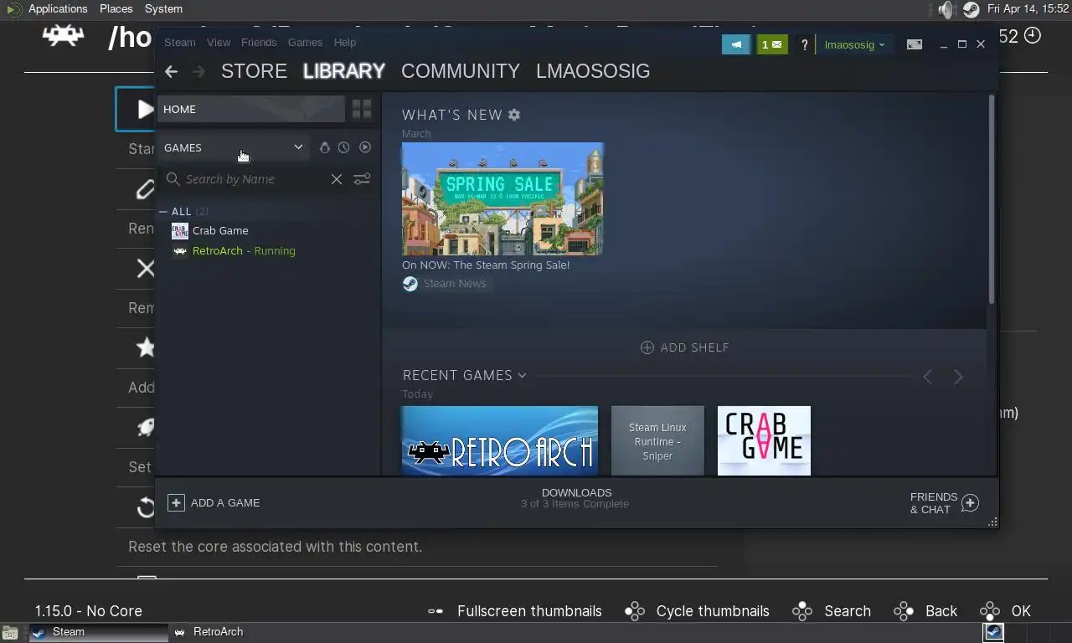The height and width of the screenshot is (643, 1072).
Task: Click the Crab Game icon in library list
Action: (x=179, y=231)
